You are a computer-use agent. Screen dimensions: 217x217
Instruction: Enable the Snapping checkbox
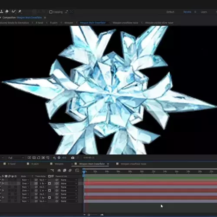click(x=51, y=12)
